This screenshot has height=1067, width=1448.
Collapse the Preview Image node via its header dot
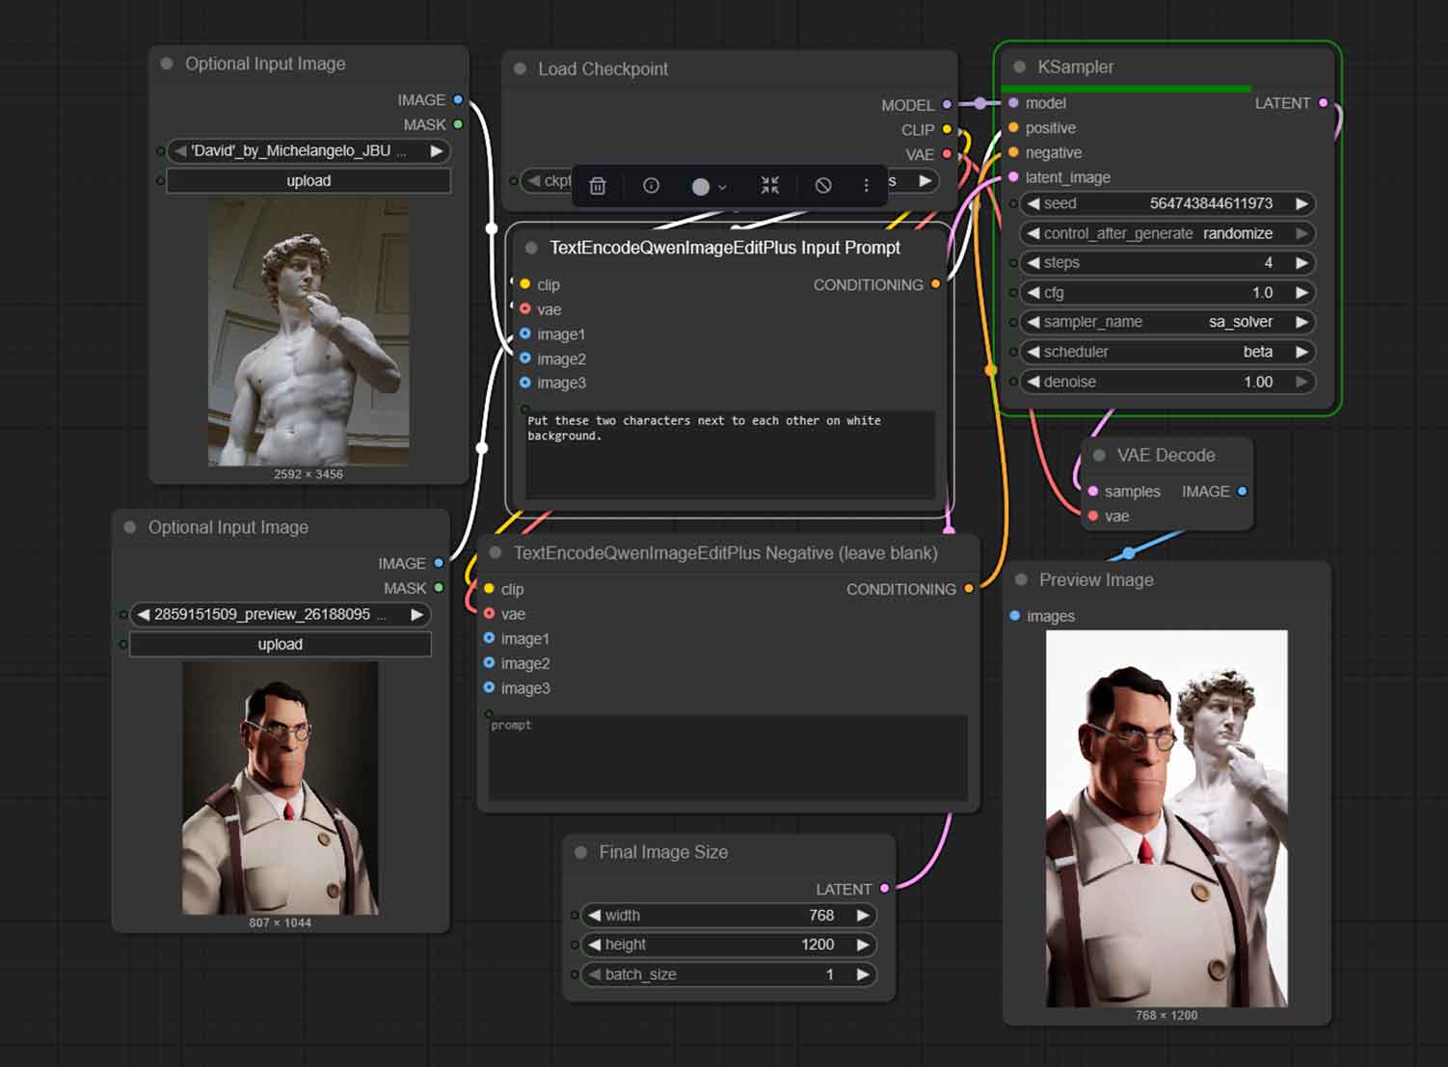1021,579
